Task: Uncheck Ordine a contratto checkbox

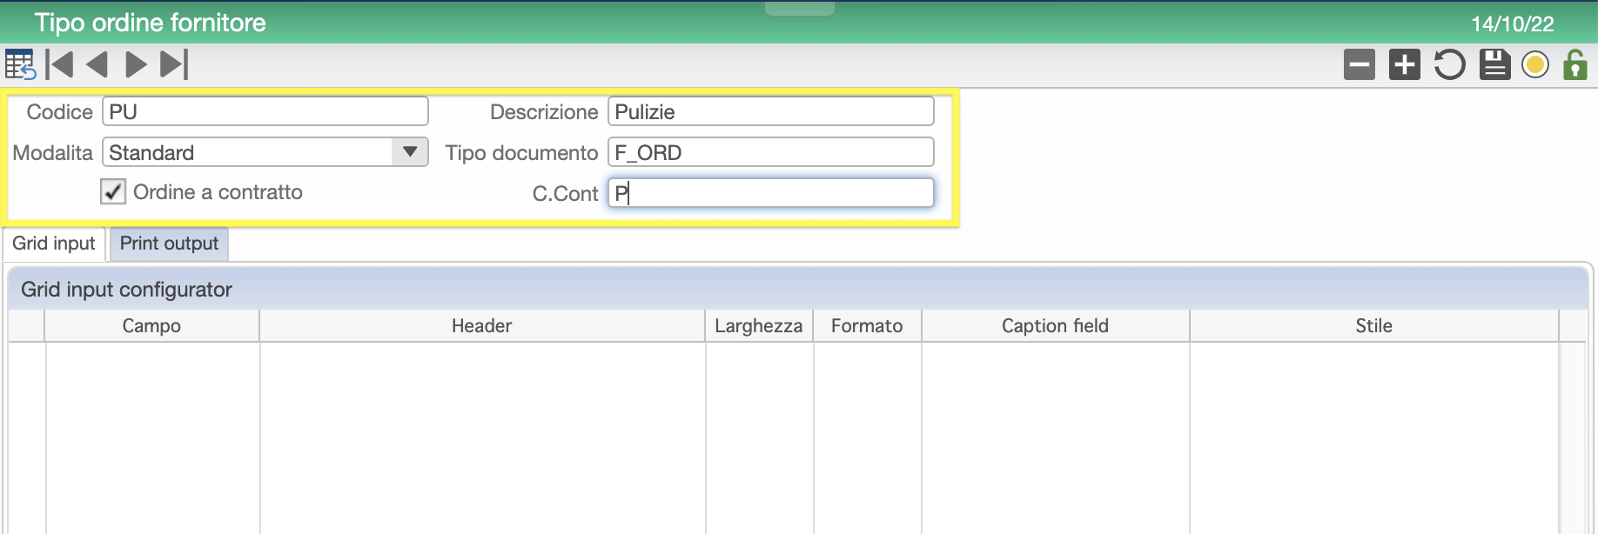Action: click(113, 191)
